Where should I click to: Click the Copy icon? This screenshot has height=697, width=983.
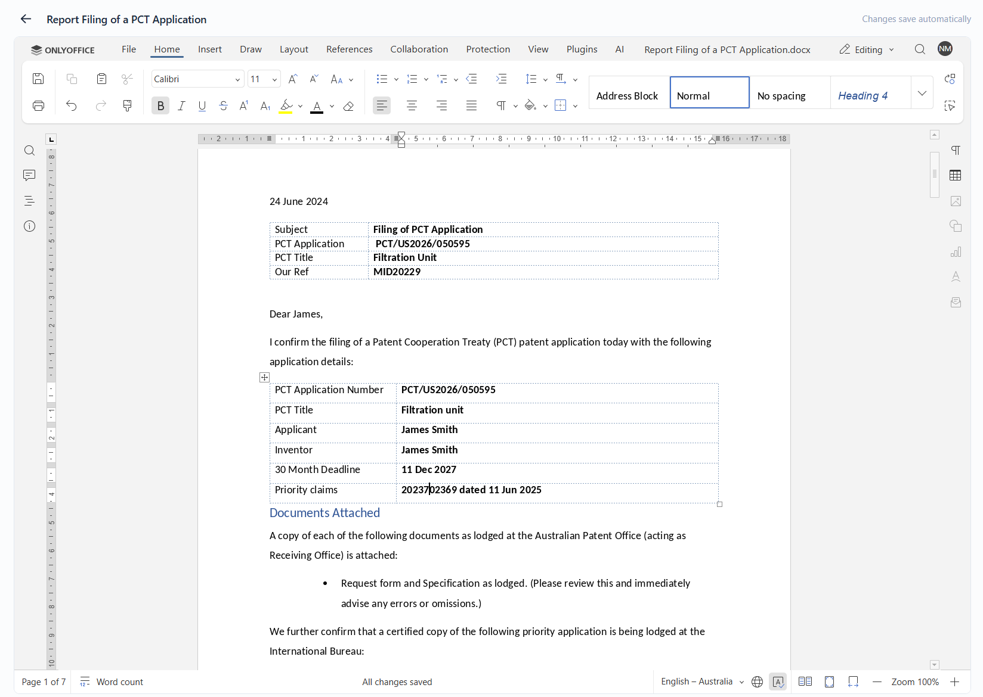[72, 79]
